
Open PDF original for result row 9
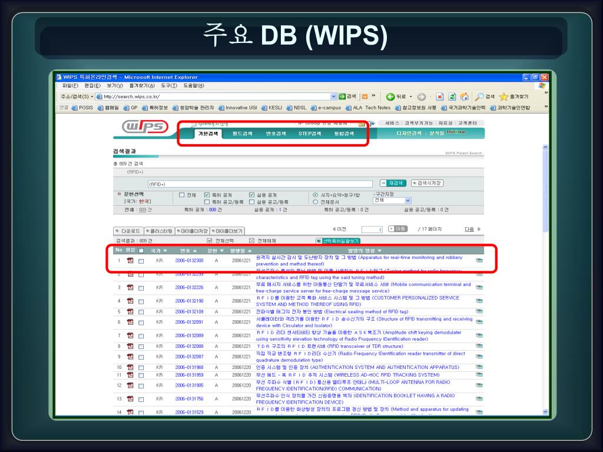click(x=130, y=356)
